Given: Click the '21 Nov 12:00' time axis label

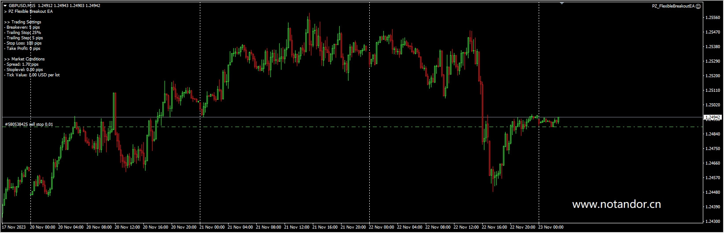Looking at the screenshot, I should pyautogui.click(x=297, y=228).
